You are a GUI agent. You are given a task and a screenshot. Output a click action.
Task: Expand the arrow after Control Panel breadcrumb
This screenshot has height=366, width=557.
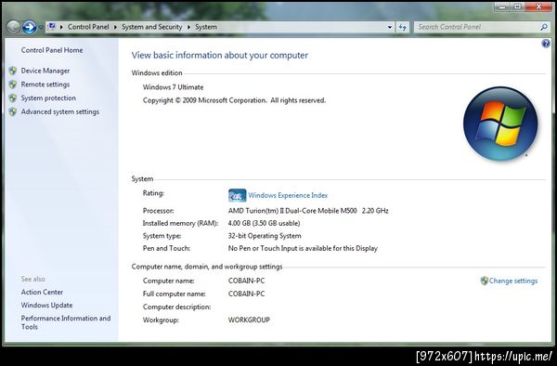click(x=115, y=27)
